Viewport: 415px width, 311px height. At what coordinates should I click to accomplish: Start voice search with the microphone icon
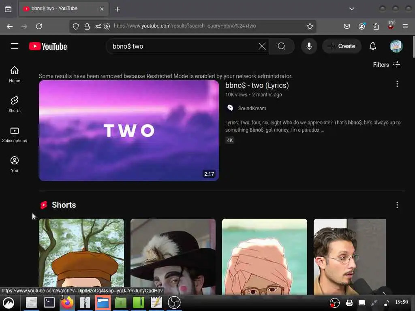(309, 46)
